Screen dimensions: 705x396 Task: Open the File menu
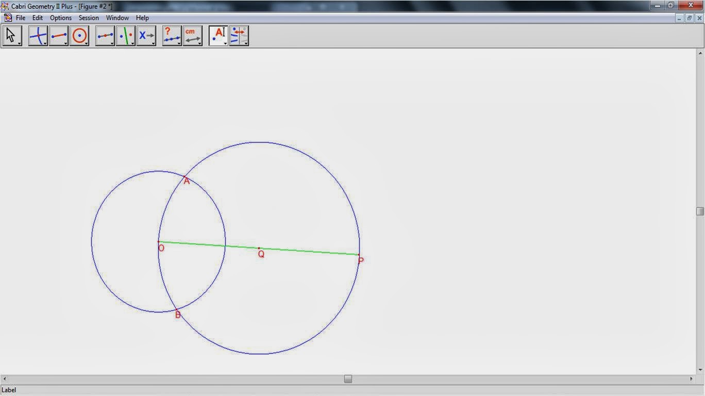click(21, 18)
